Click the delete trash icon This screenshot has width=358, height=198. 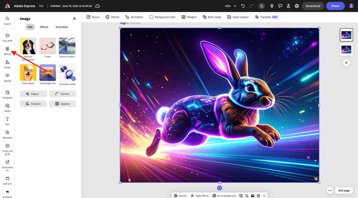(258, 196)
